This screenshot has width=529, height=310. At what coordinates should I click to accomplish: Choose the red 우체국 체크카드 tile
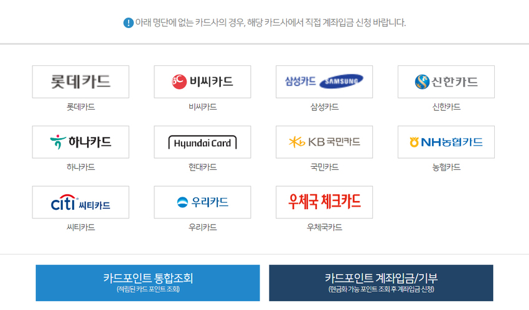(x=324, y=202)
